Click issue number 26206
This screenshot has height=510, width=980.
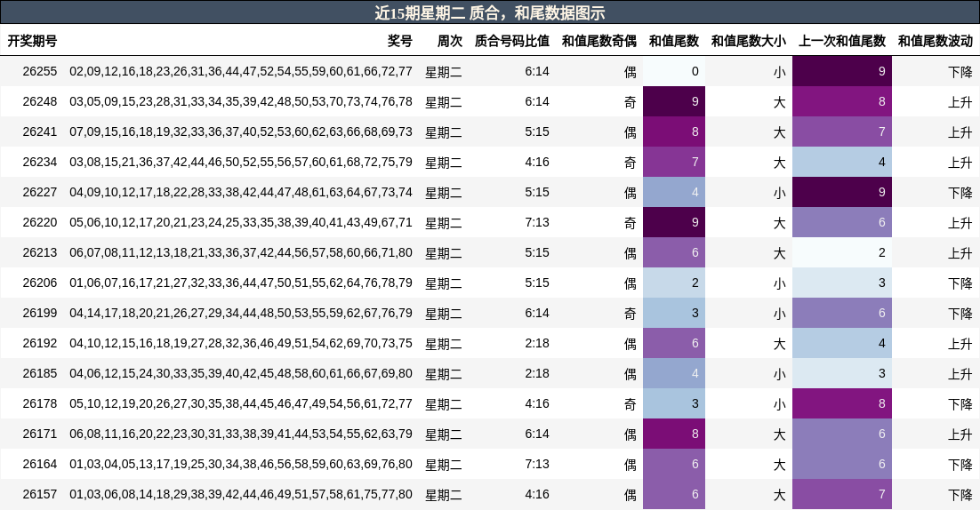(40, 283)
